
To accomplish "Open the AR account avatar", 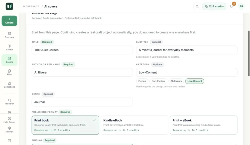I will click(x=241, y=6).
